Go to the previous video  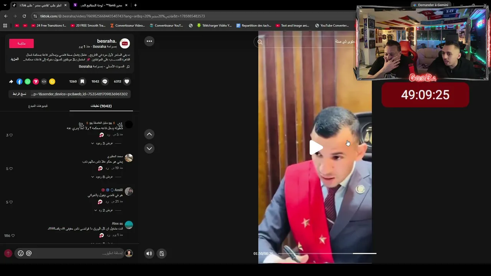tap(149, 134)
